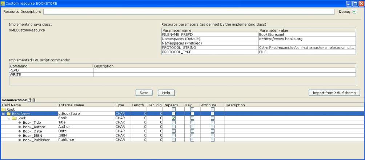The width and height of the screenshot is (365, 160).
Task: Click the Book_Title field bullet icon
Action: tap(20, 122)
